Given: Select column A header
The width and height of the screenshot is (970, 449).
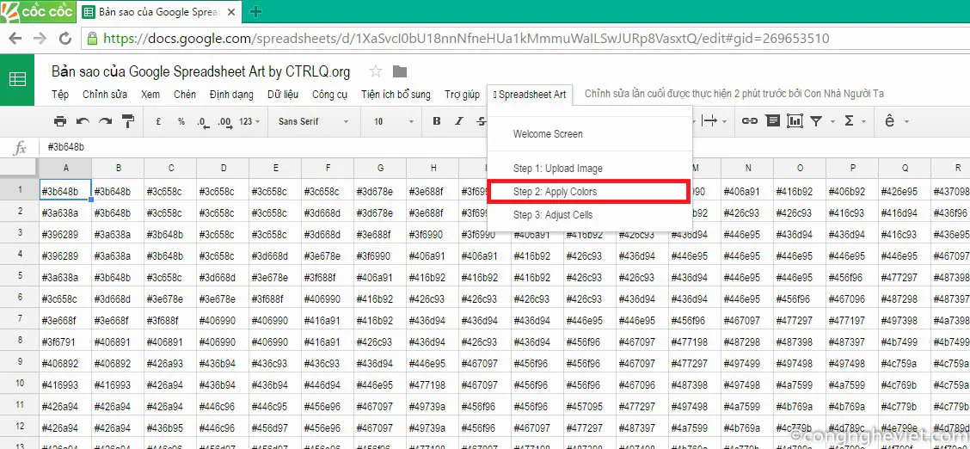Looking at the screenshot, I should [65, 169].
